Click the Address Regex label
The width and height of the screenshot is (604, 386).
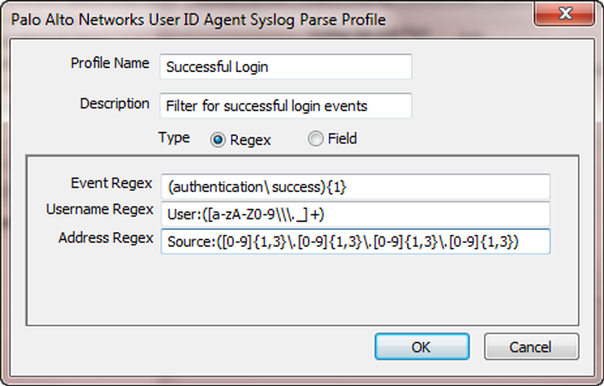click(x=106, y=238)
